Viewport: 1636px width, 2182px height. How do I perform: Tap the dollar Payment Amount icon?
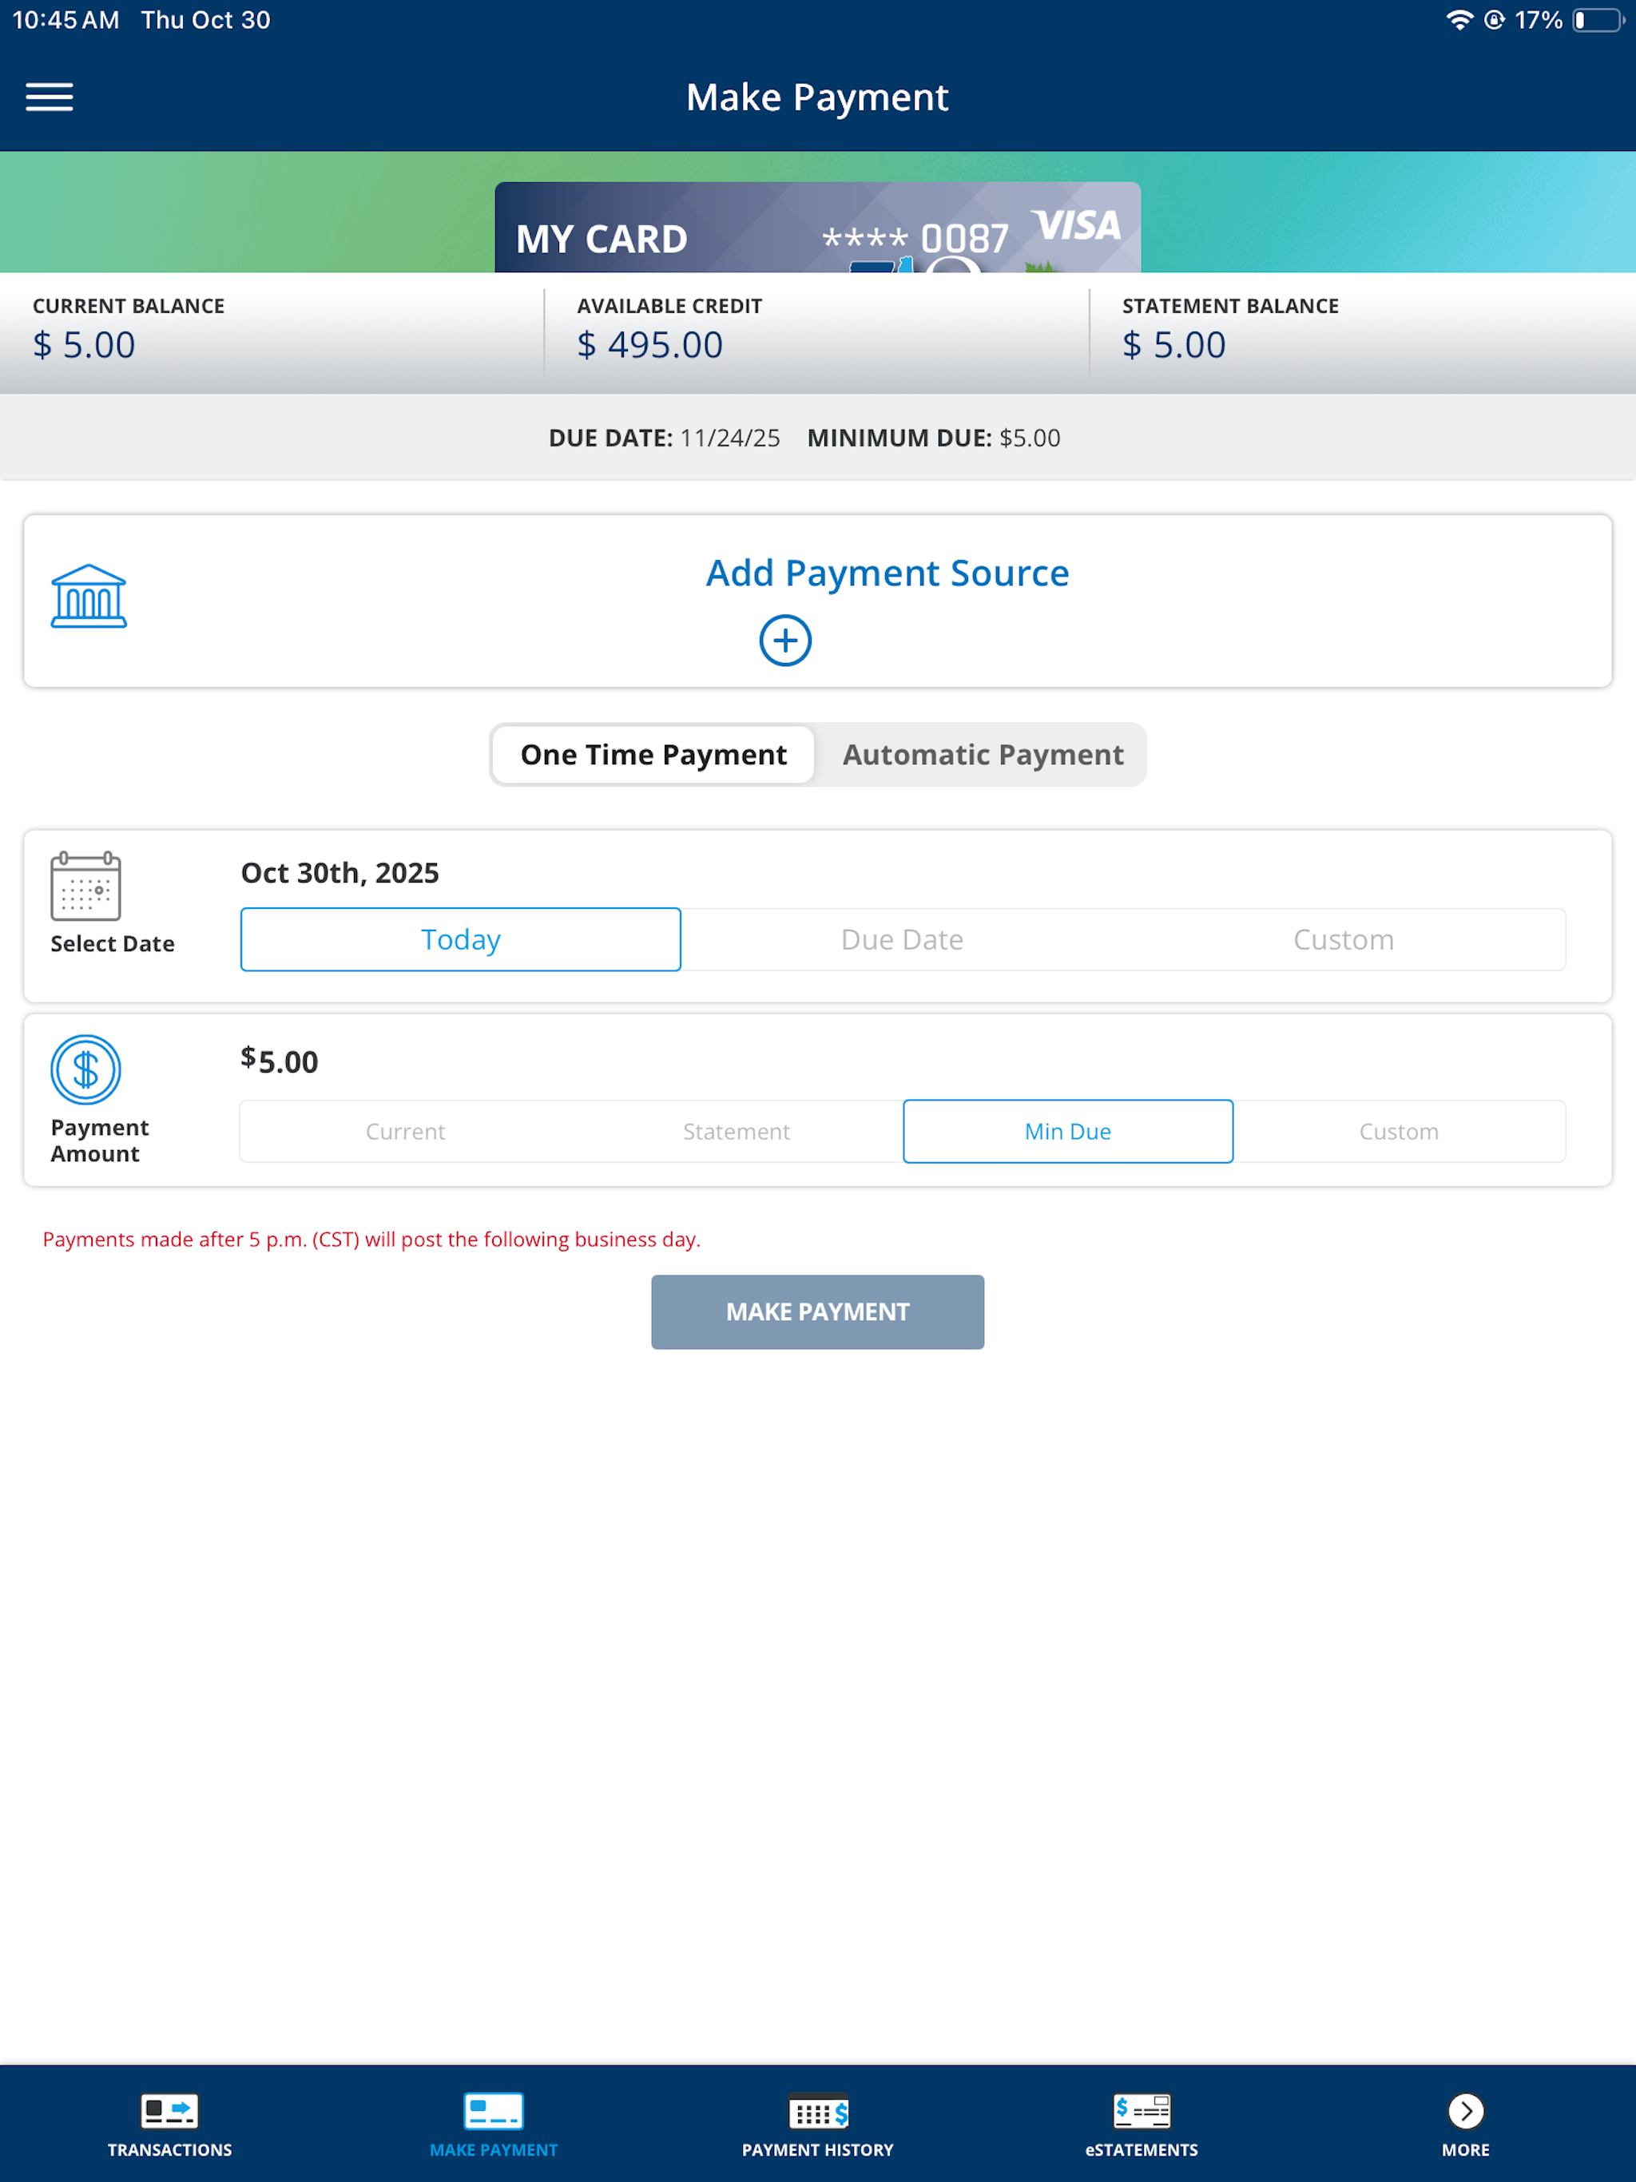click(85, 1069)
